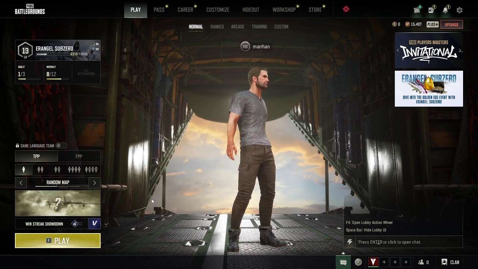Click the PUBG Battlegrounds logo
The width and height of the screenshot is (478, 269).
30,9
